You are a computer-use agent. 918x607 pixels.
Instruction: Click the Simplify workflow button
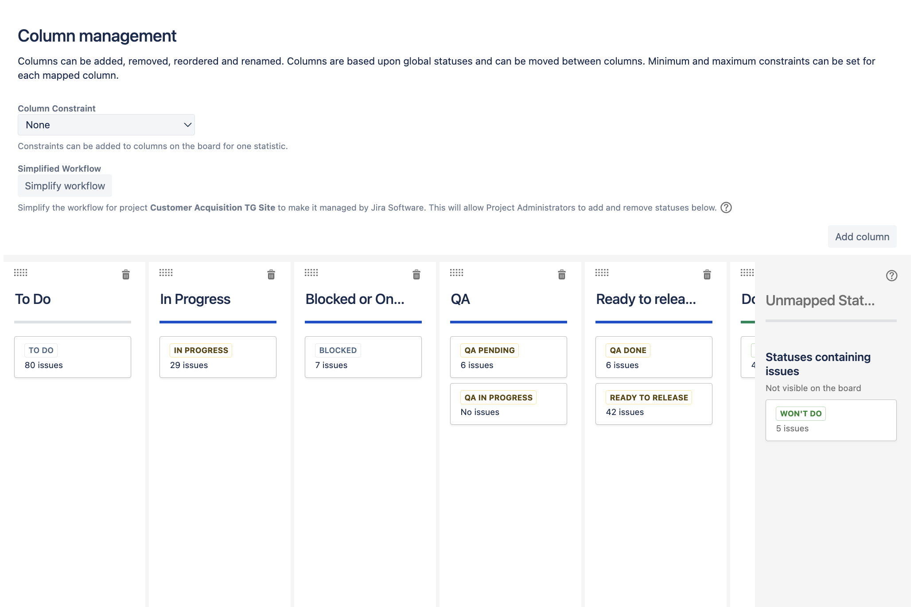click(65, 186)
